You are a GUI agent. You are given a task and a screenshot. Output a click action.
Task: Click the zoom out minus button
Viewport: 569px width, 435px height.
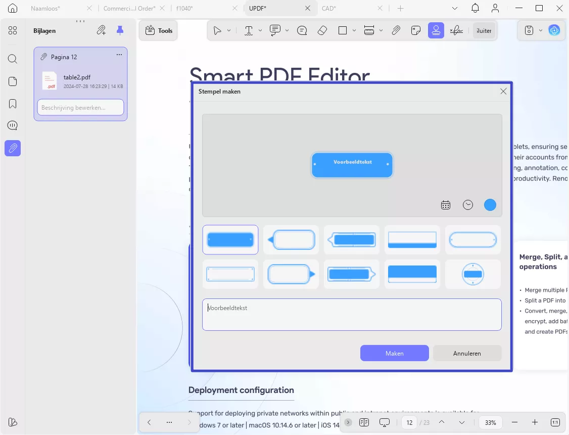click(x=514, y=422)
